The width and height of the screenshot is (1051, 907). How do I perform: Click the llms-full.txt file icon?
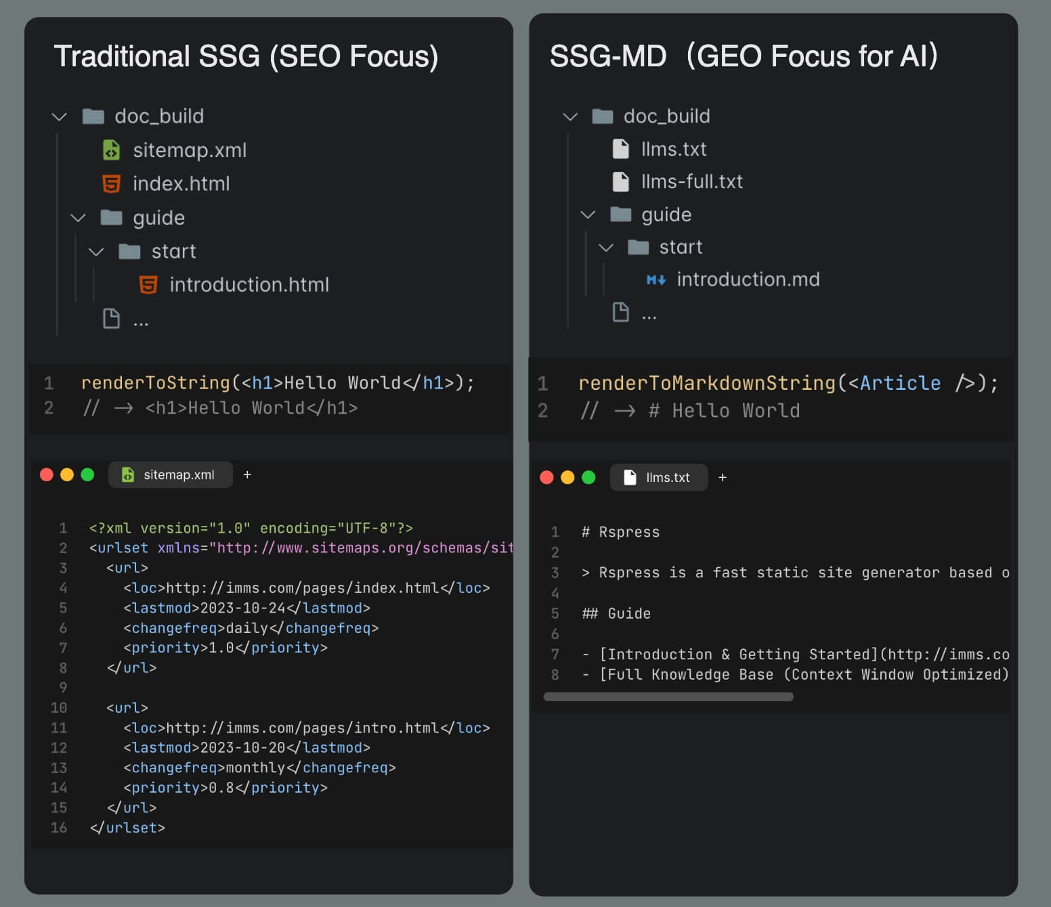620,181
